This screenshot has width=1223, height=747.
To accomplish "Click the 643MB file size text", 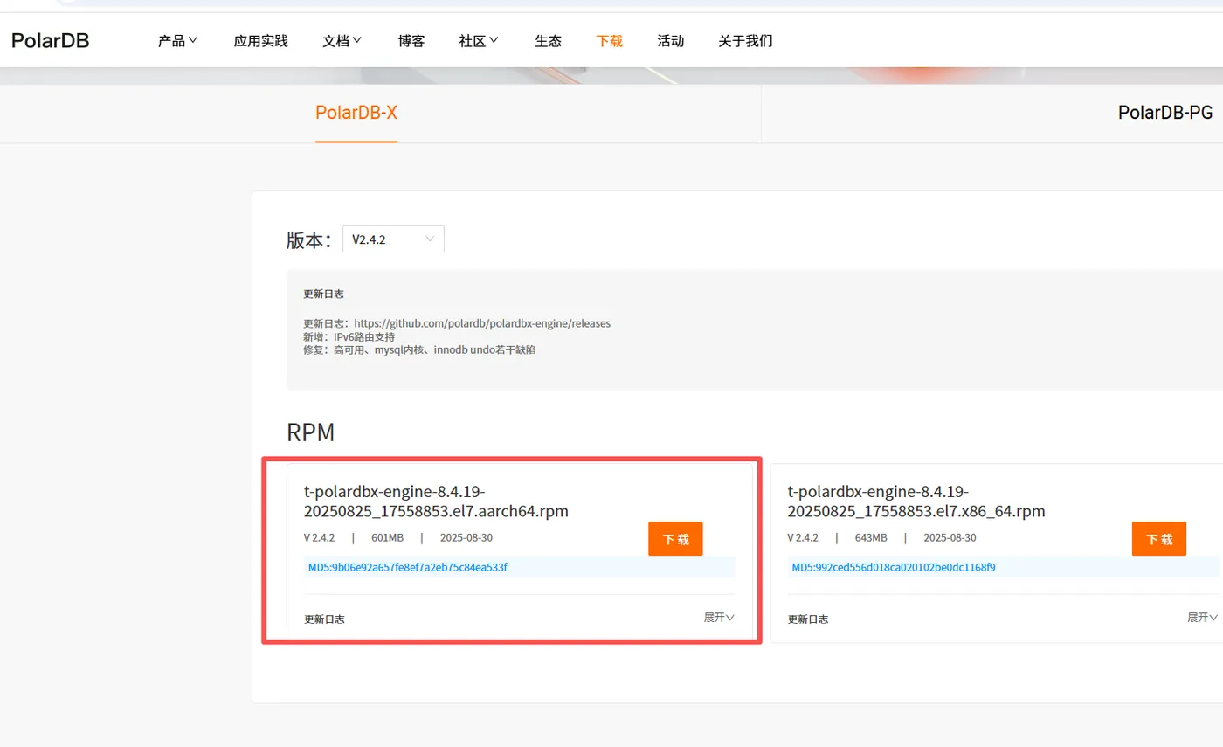I will click(x=871, y=537).
